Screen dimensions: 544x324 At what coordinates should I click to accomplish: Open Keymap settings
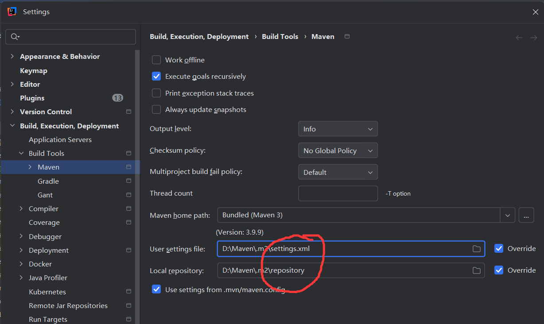point(34,70)
